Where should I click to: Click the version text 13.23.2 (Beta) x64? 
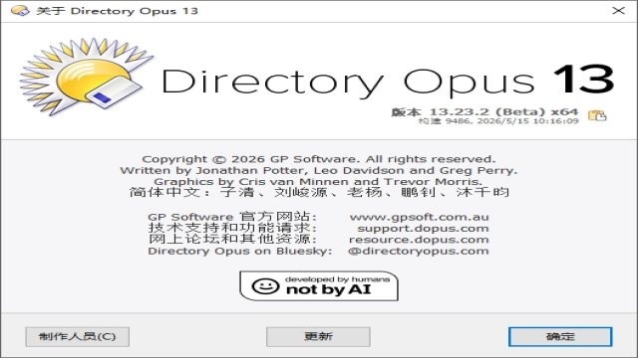484,112
